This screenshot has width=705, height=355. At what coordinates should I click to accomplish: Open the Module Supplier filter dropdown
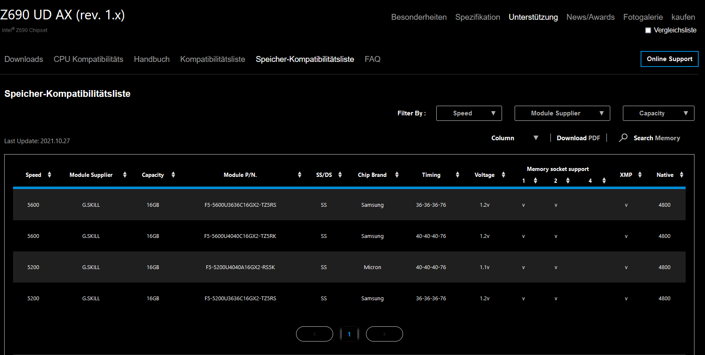pos(562,113)
